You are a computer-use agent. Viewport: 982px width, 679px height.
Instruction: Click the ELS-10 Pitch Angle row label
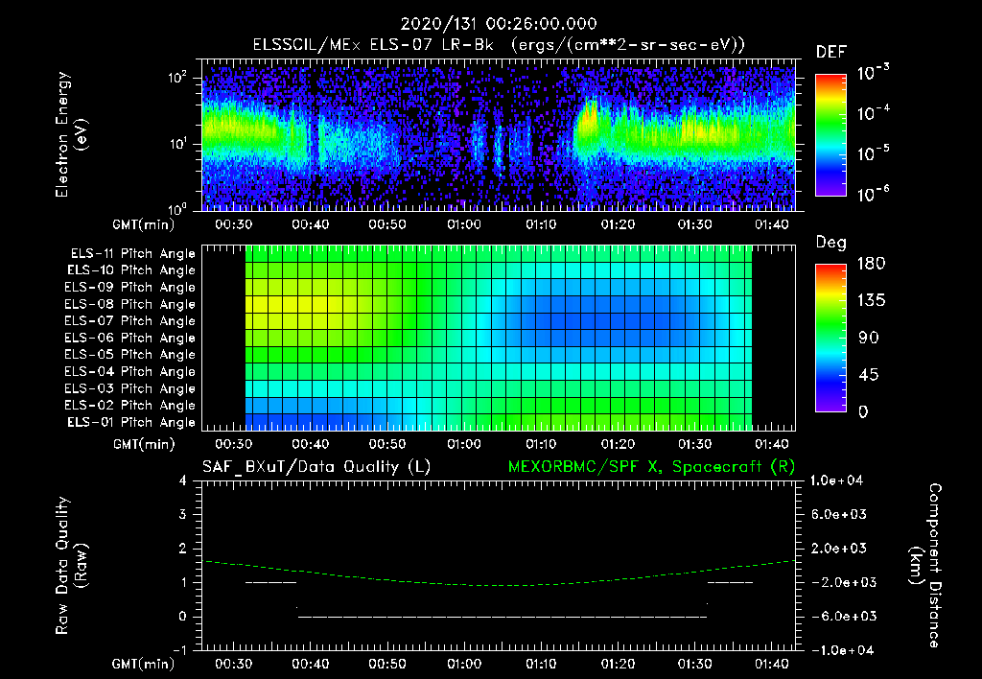[130, 270]
